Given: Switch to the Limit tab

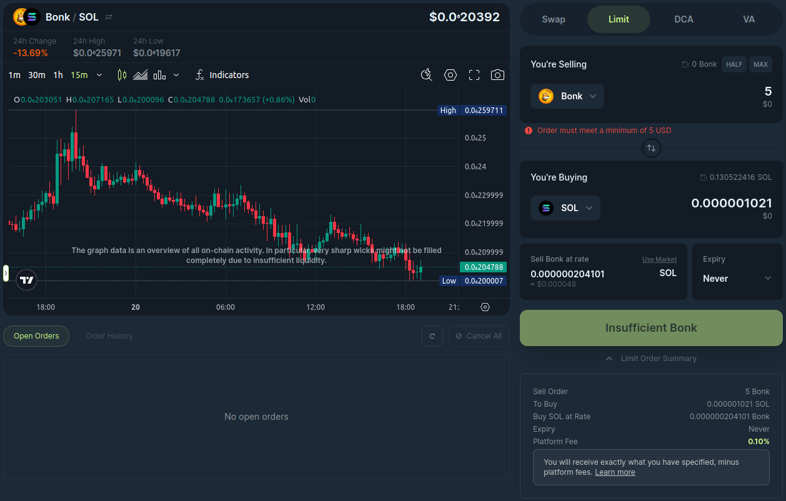Looking at the screenshot, I should [619, 19].
